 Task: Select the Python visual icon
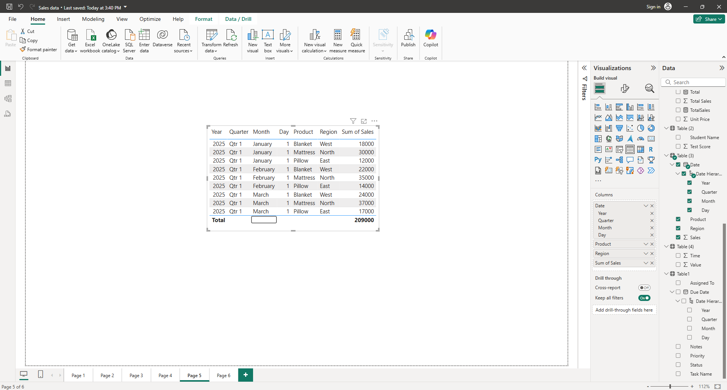[598, 160]
